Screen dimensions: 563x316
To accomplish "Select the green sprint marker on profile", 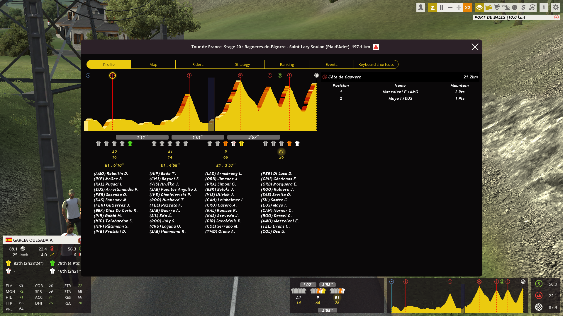I will [x=280, y=75].
